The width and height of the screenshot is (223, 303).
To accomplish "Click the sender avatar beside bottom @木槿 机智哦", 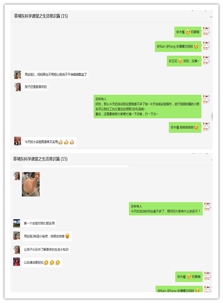I will [x=208, y=276].
